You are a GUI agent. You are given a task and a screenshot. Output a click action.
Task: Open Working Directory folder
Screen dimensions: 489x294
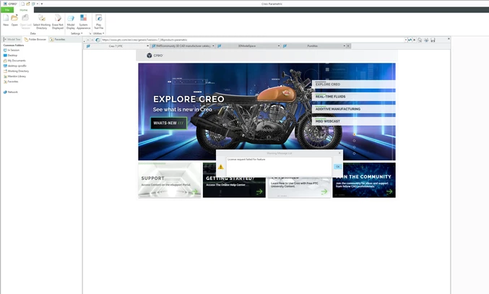coord(16,71)
